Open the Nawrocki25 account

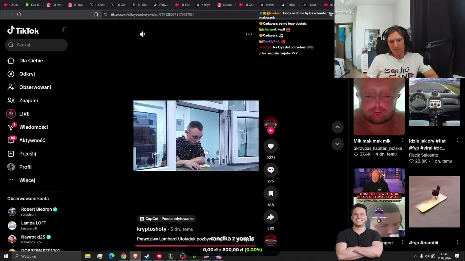pos(30,239)
